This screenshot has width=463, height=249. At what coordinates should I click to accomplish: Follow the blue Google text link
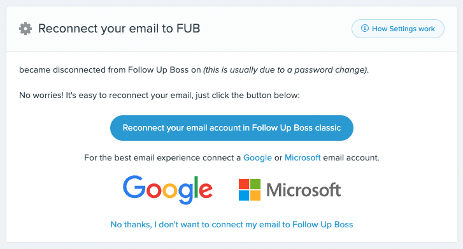coord(257,158)
